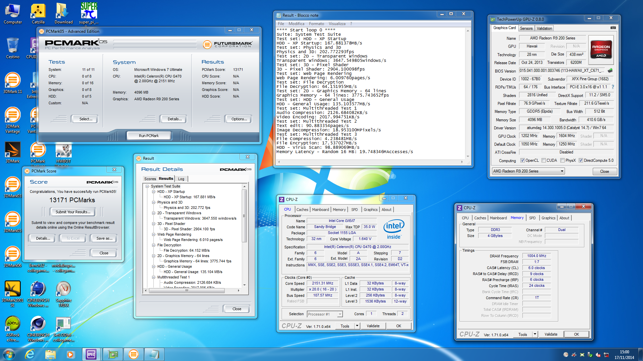Launch 3DMark03 desktop shortcut
The height and width of the screenshot is (361, 643).
(13, 188)
